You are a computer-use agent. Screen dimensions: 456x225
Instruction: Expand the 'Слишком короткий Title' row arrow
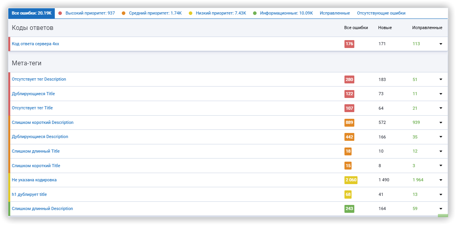point(441,166)
